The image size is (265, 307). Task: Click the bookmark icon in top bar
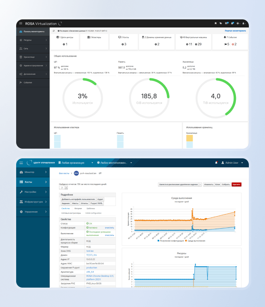coord(216,23)
